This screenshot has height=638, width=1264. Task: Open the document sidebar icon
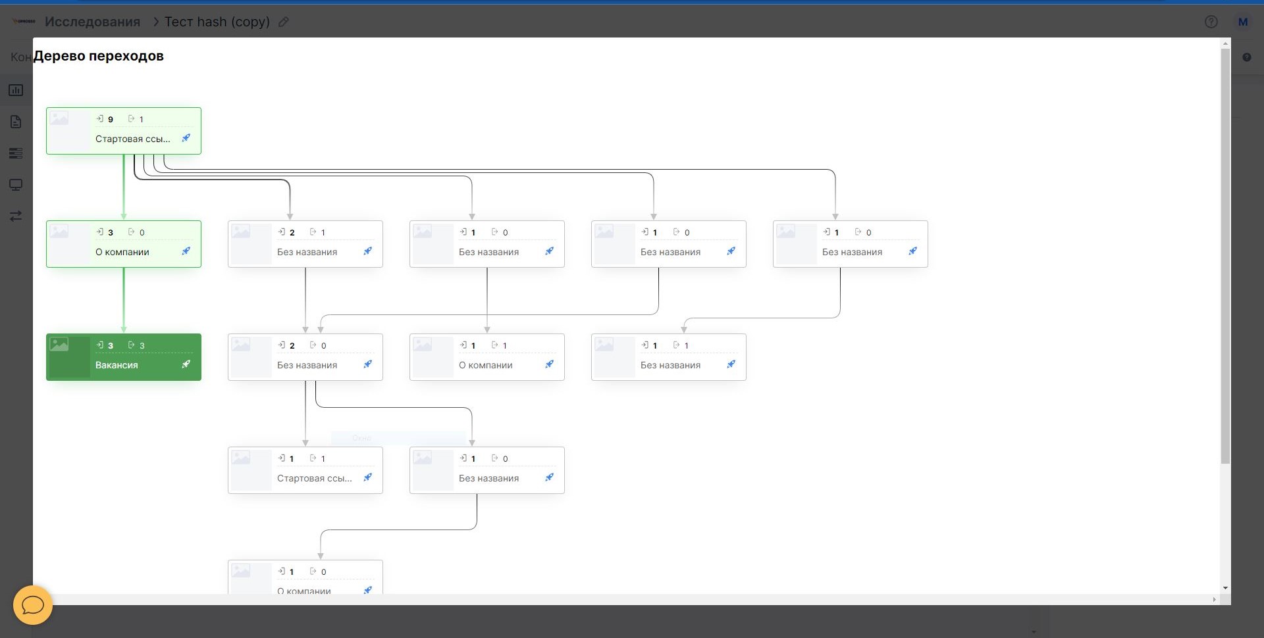[x=16, y=122]
